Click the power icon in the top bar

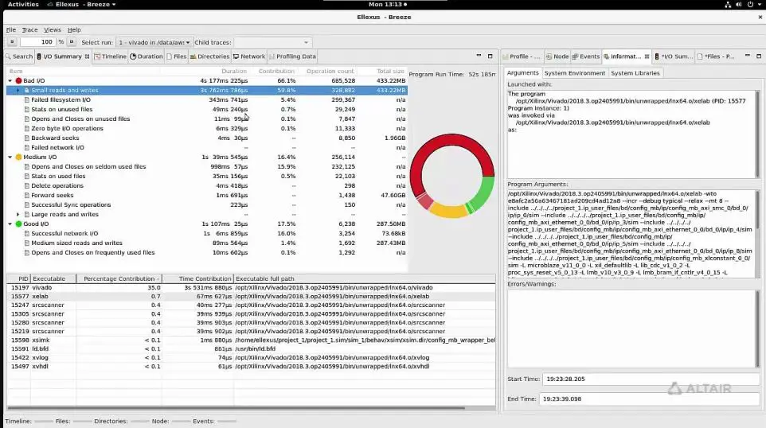750,5
